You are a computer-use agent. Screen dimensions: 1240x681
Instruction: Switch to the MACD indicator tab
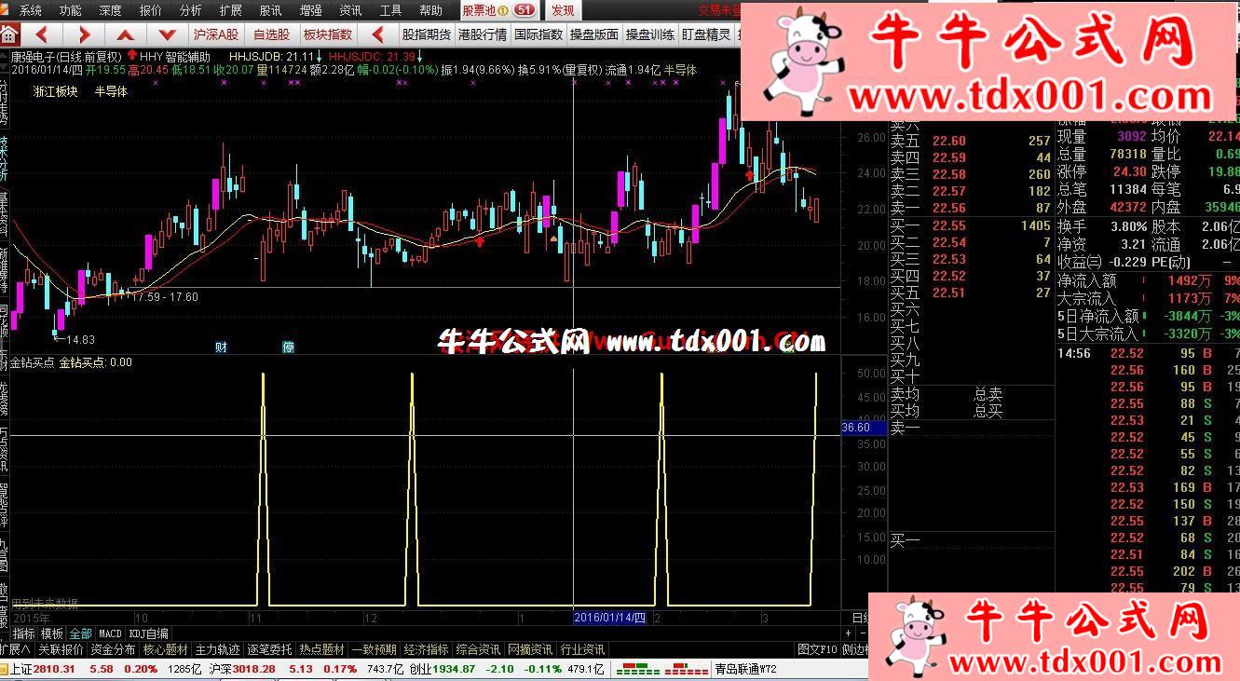coord(111,633)
